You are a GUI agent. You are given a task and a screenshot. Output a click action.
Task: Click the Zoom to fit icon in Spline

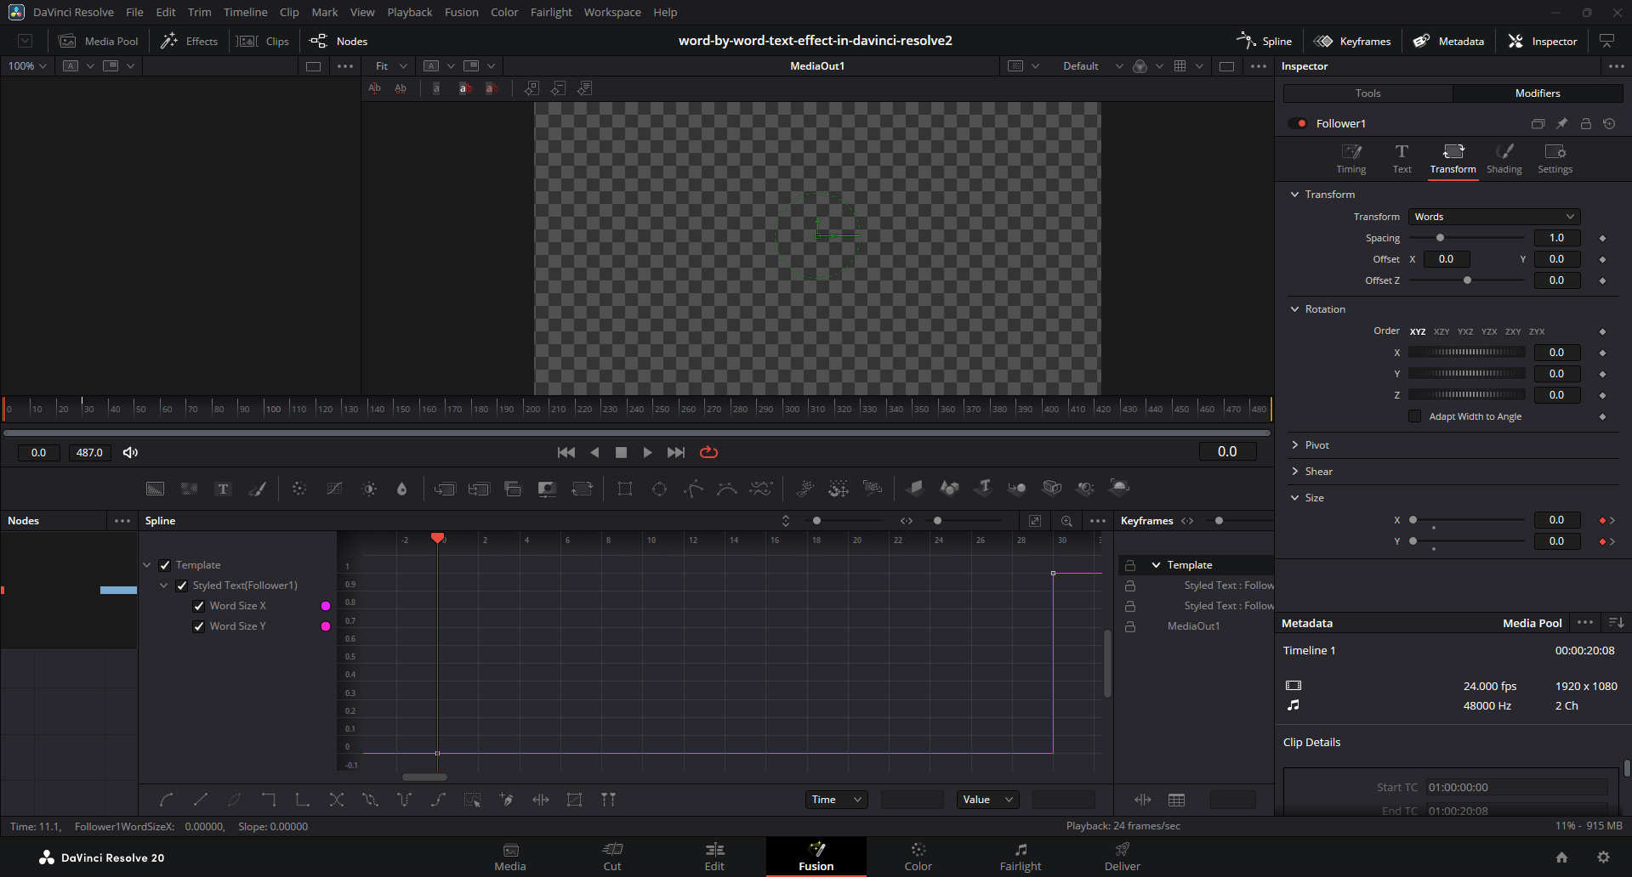point(1035,521)
